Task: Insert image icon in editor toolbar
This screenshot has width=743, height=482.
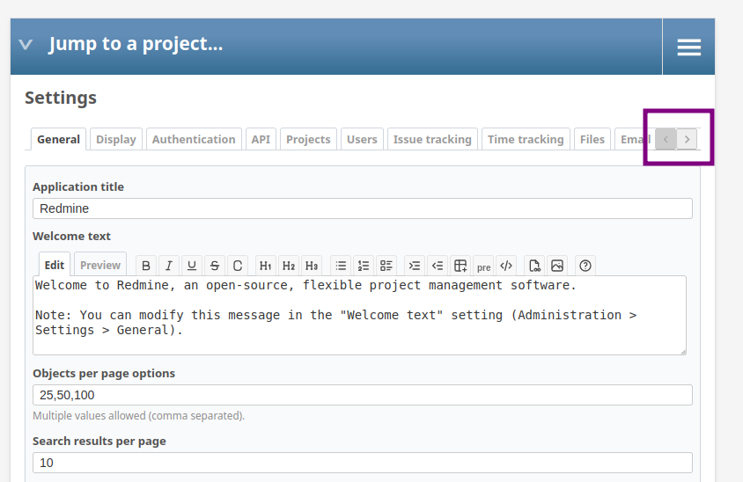Action: (x=557, y=266)
